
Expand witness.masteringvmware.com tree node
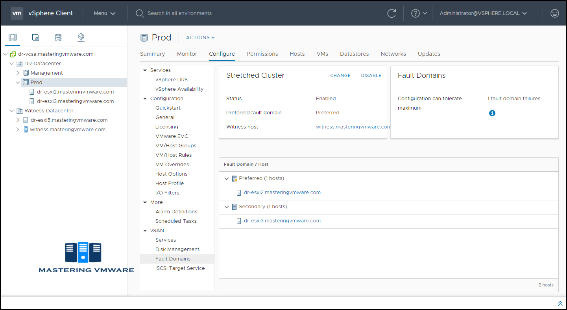point(18,130)
